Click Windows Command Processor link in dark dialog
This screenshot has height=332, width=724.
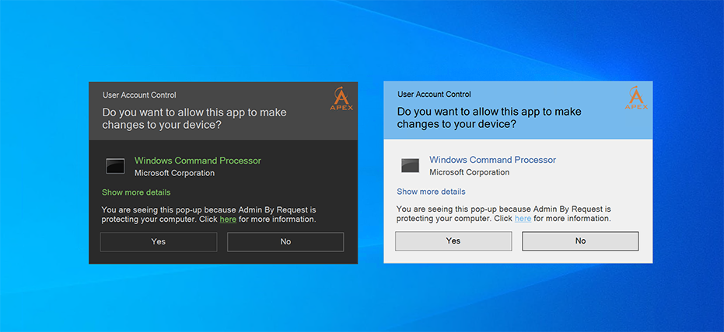(x=198, y=161)
